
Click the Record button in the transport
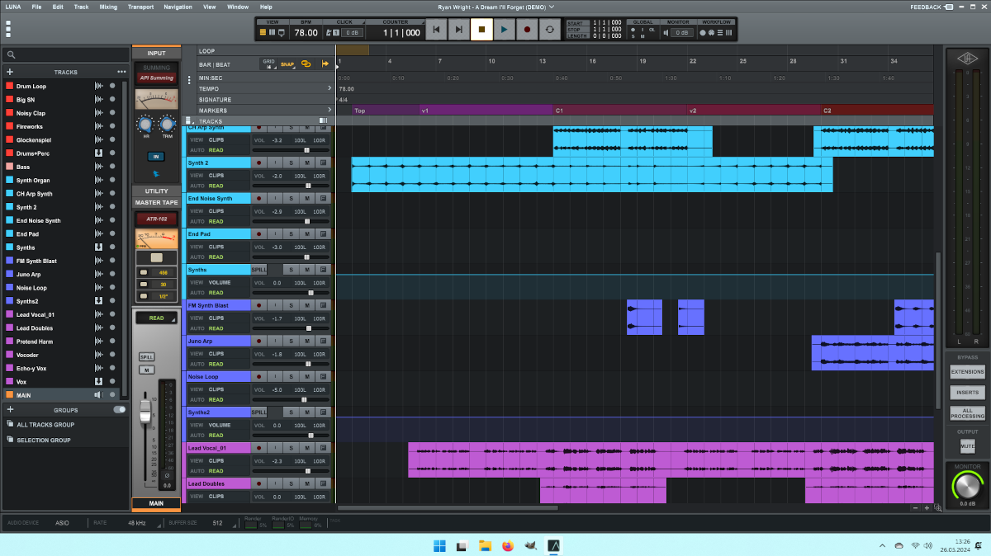(527, 31)
